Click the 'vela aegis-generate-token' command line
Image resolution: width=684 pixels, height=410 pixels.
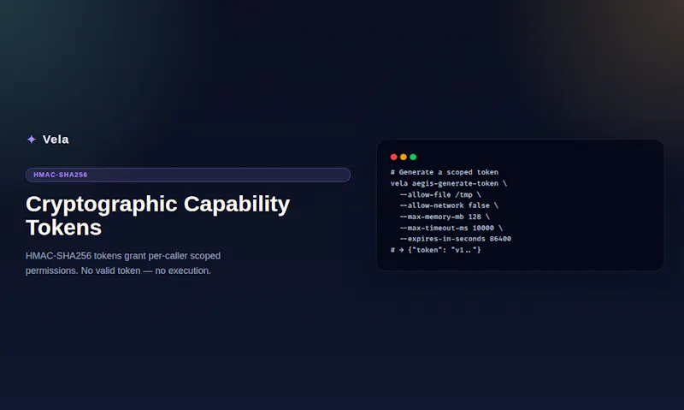(448, 183)
